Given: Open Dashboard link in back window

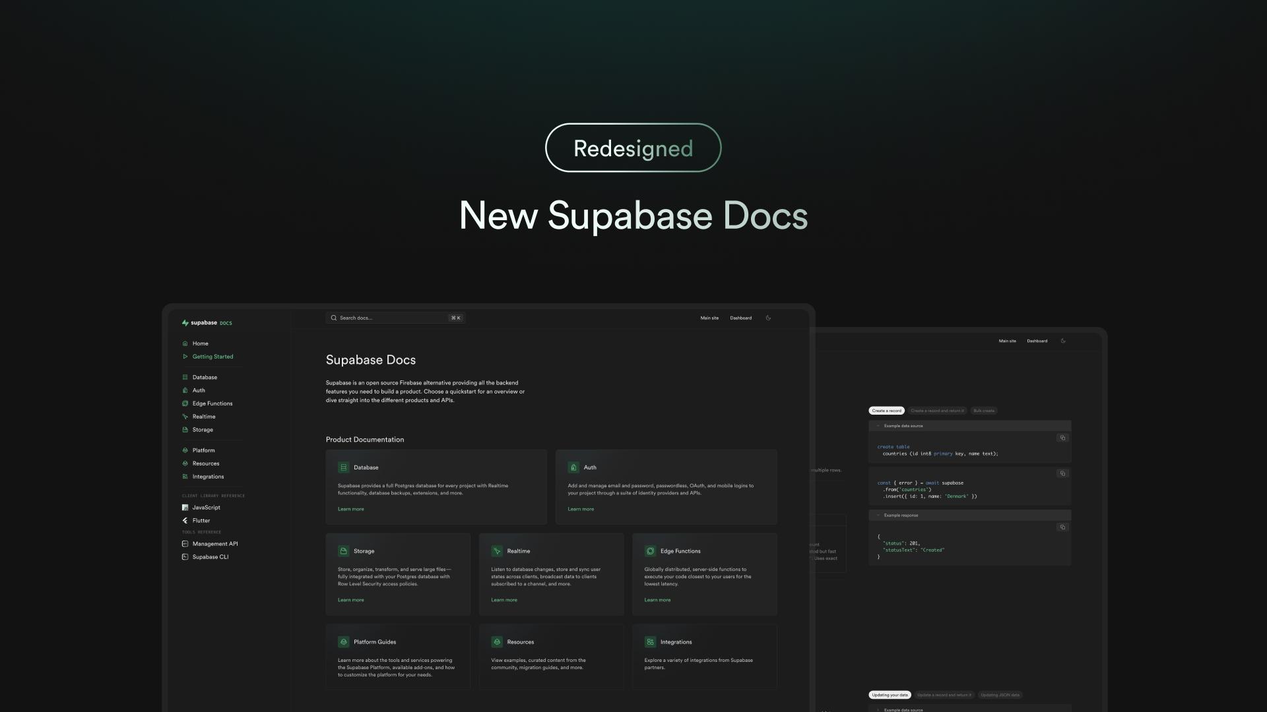Looking at the screenshot, I should (x=1037, y=341).
